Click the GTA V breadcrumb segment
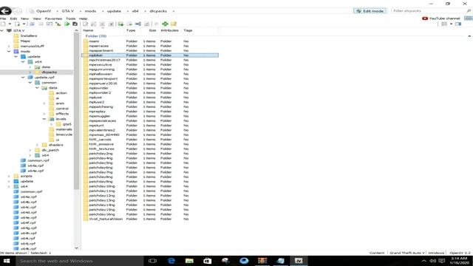The image size is (473, 266). coord(67,11)
